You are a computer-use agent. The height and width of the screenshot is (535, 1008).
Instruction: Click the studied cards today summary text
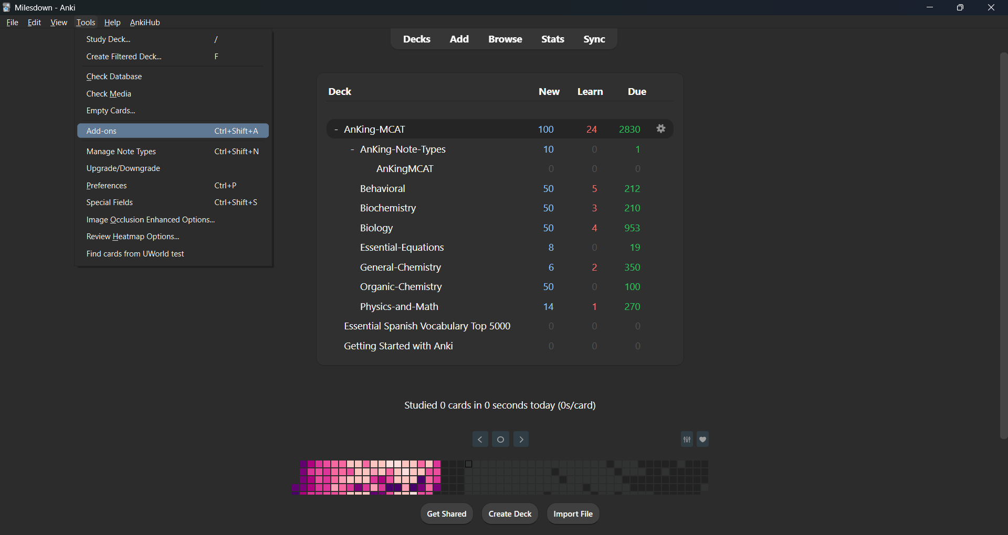coord(500,405)
